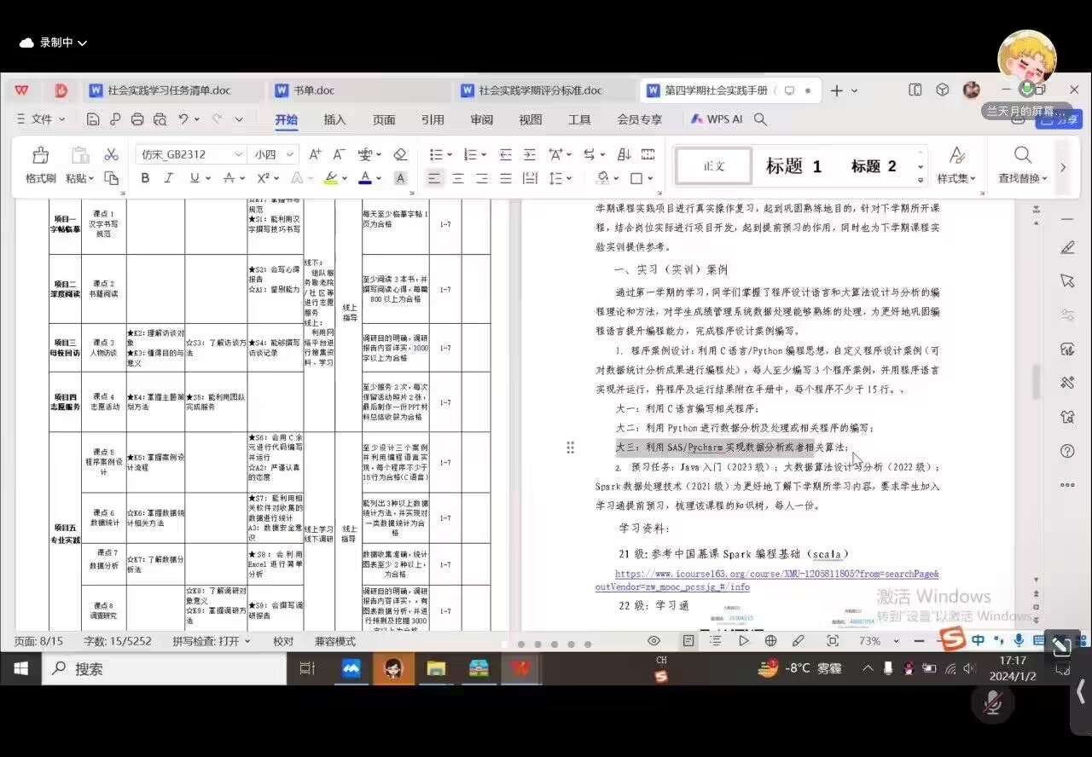Image resolution: width=1092 pixels, height=757 pixels.
Task: Open the font size dropdown 小四
Action: 272,154
